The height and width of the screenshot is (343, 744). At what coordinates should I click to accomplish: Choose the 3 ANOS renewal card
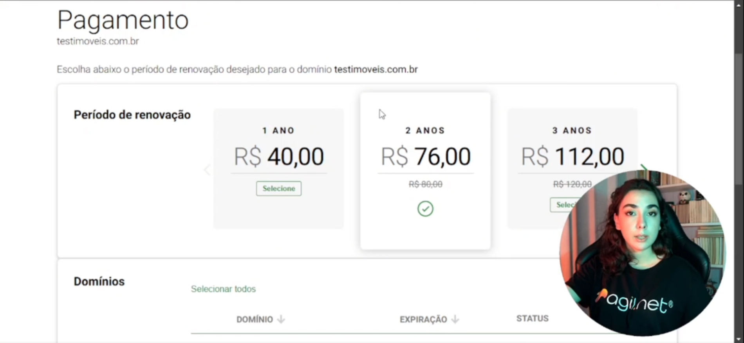click(572, 168)
